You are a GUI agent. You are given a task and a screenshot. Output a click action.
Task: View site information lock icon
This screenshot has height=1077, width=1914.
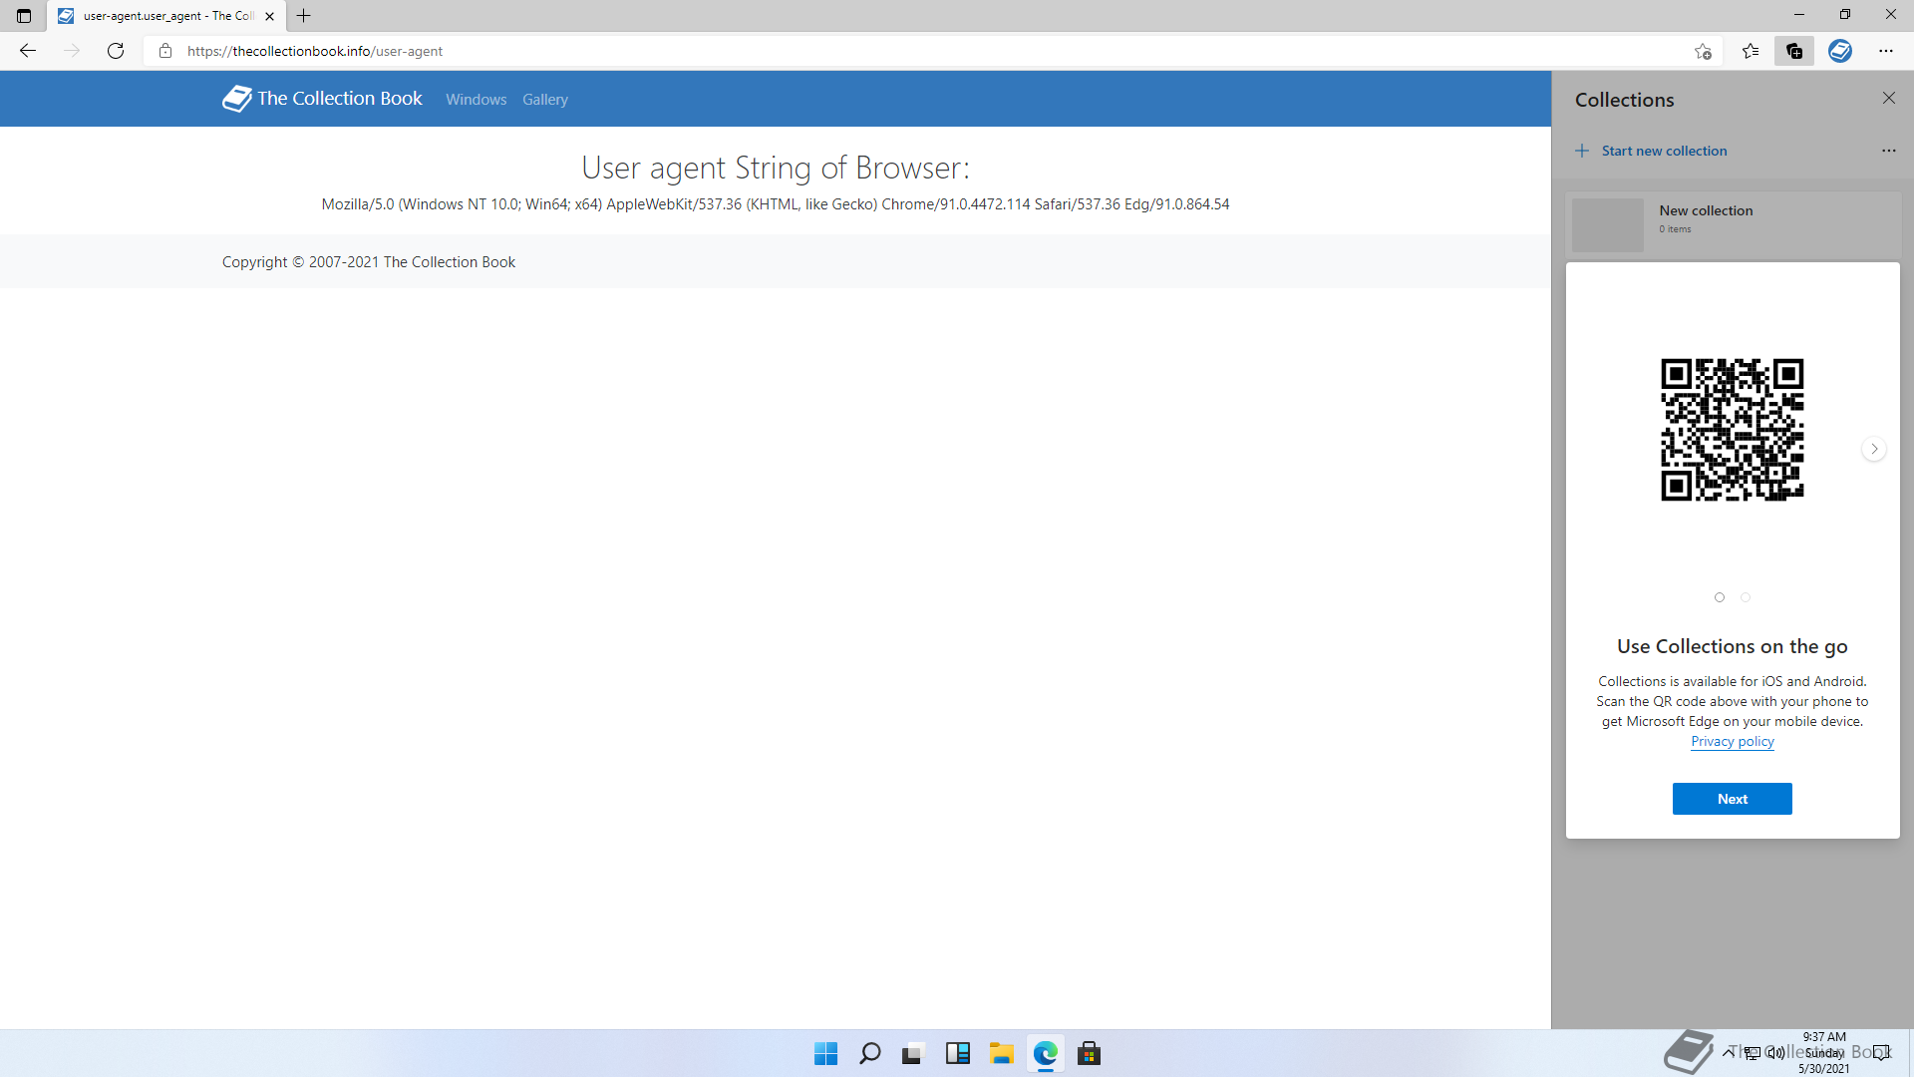click(x=165, y=51)
